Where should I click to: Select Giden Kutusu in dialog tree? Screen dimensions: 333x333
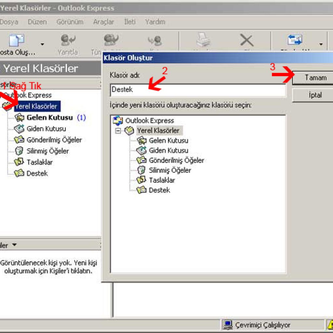coord(168,150)
